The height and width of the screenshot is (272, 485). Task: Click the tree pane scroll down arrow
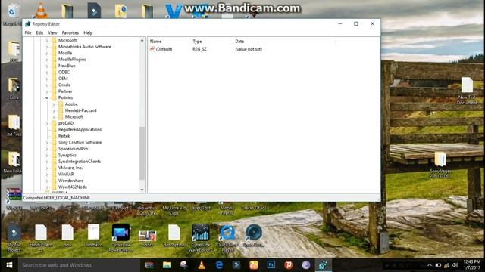coord(142,190)
